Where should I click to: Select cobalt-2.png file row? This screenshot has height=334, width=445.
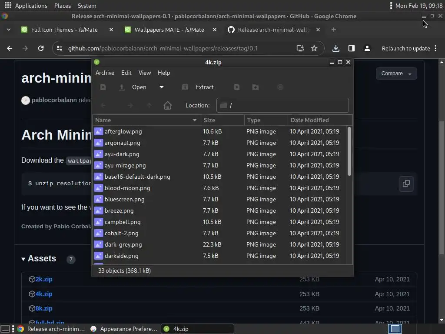click(219, 233)
